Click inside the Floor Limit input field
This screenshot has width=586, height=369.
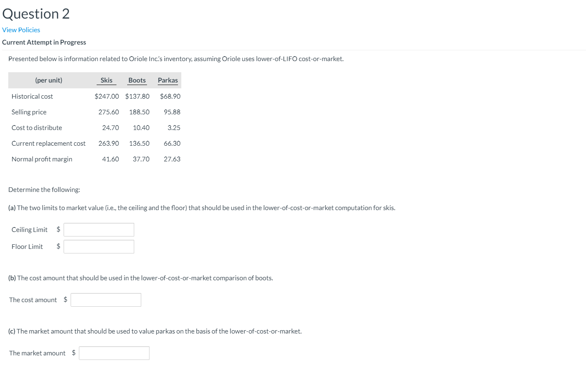(x=99, y=246)
